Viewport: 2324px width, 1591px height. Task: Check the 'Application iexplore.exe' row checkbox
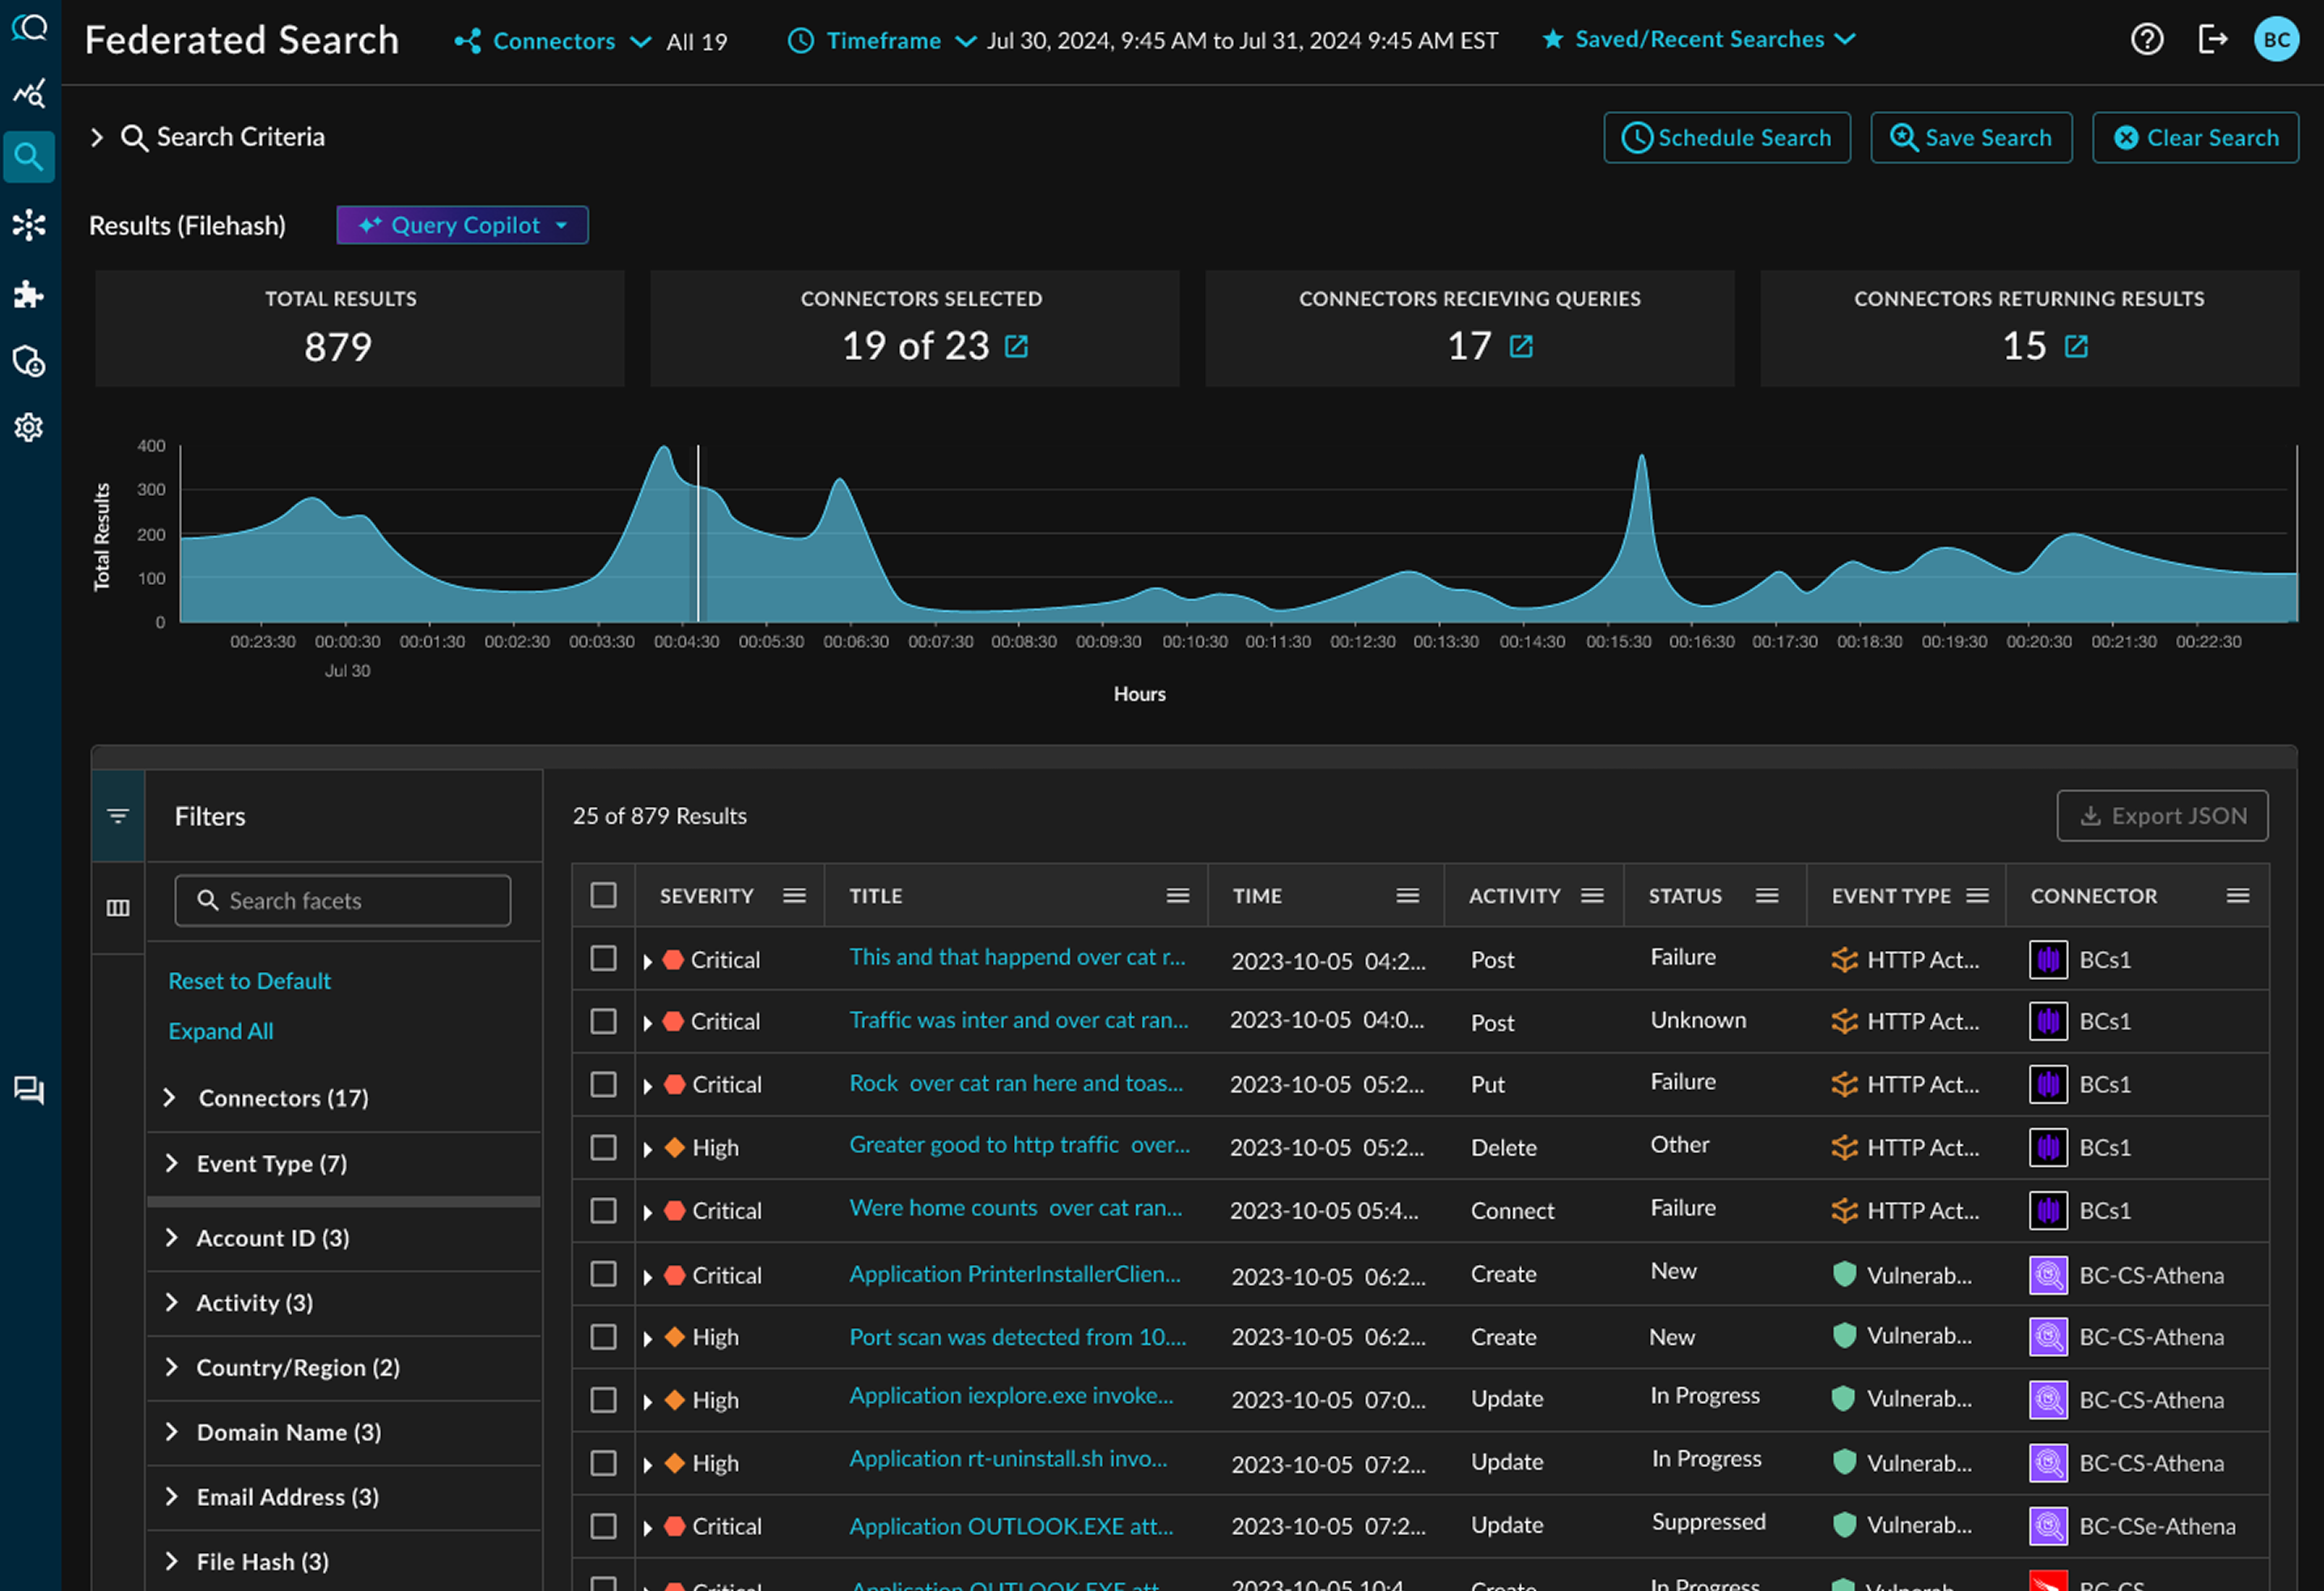pyautogui.click(x=603, y=1399)
